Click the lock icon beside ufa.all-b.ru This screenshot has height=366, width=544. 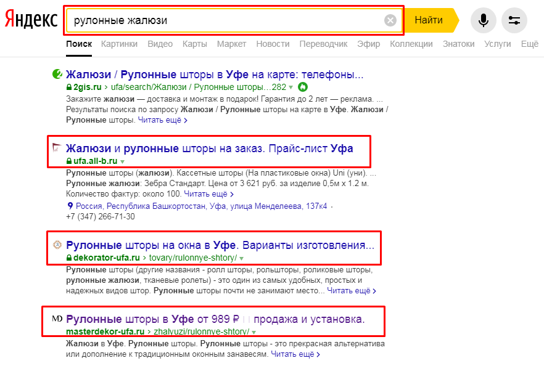69,161
